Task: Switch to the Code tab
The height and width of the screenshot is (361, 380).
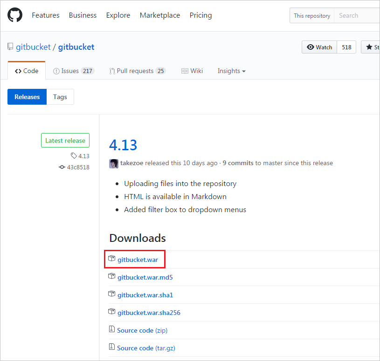Action: 27,71
